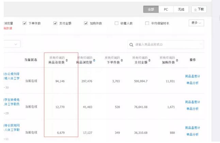Image resolution: width=220 pixels, height=143 pixels.
Task: Click the payment amount 36,310.68
Action: coord(141,132)
